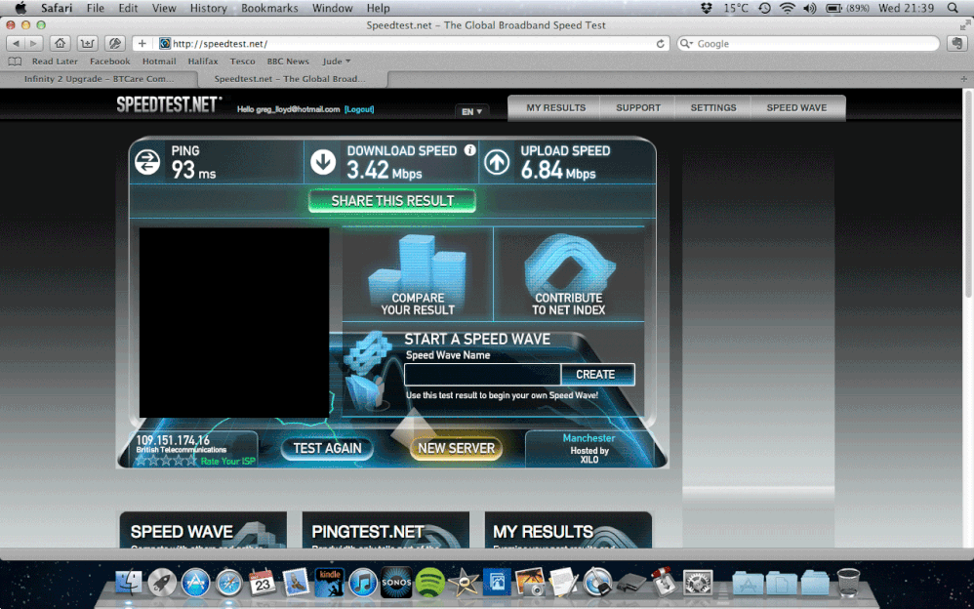
Task: Click the Logout link
Action: tap(359, 109)
